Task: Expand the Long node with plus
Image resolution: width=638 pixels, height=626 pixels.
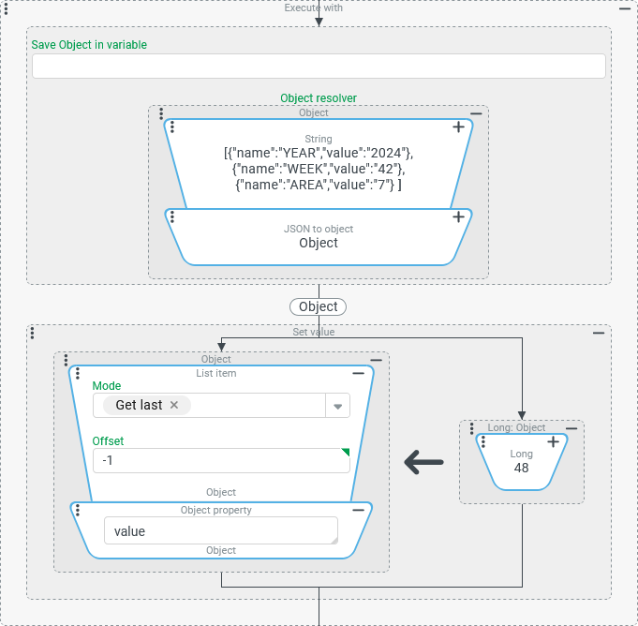Action: (x=553, y=441)
